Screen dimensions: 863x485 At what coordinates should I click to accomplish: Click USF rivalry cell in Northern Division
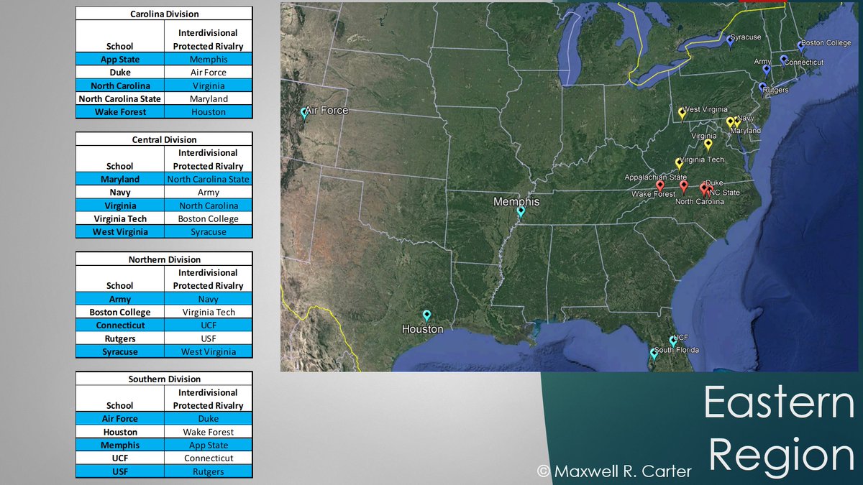pyautogui.click(x=209, y=338)
